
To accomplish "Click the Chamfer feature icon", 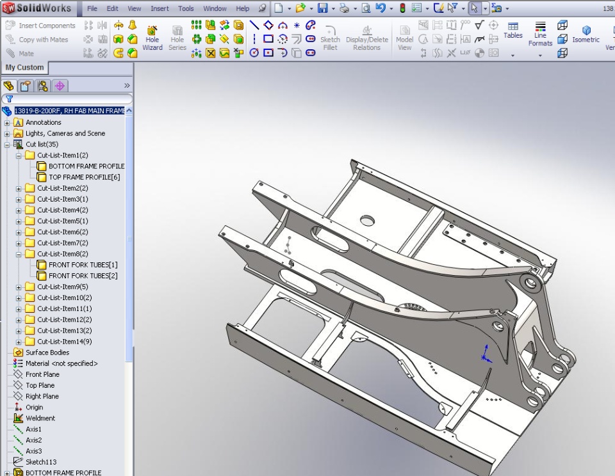I will [x=133, y=39].
